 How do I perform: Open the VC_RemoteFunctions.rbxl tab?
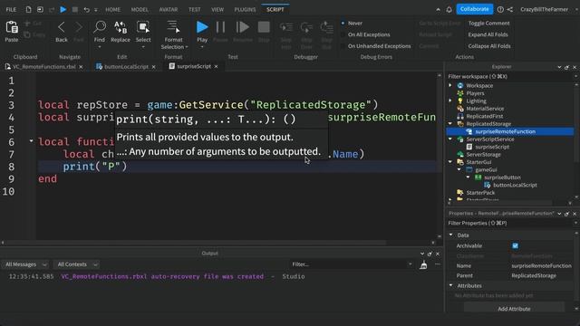[43, 67]
